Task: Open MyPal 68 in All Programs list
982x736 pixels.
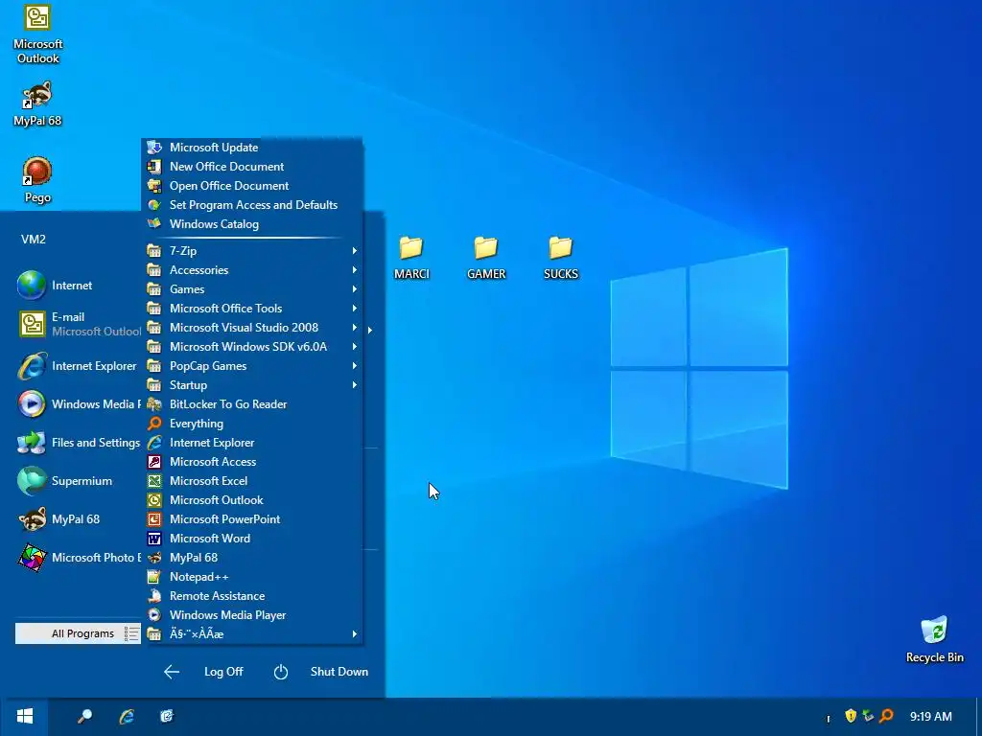Action: pos(253,558)
